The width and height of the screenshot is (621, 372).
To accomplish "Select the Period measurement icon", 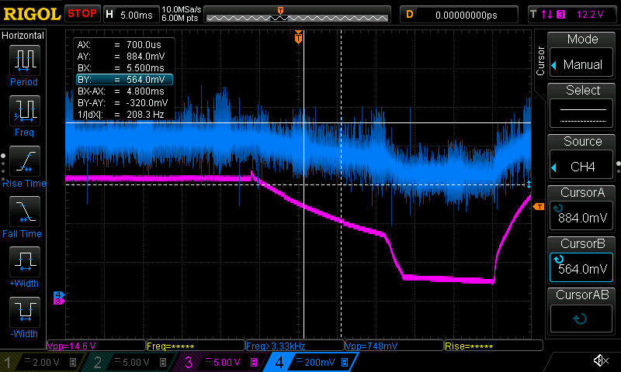I will pos(25,60).
